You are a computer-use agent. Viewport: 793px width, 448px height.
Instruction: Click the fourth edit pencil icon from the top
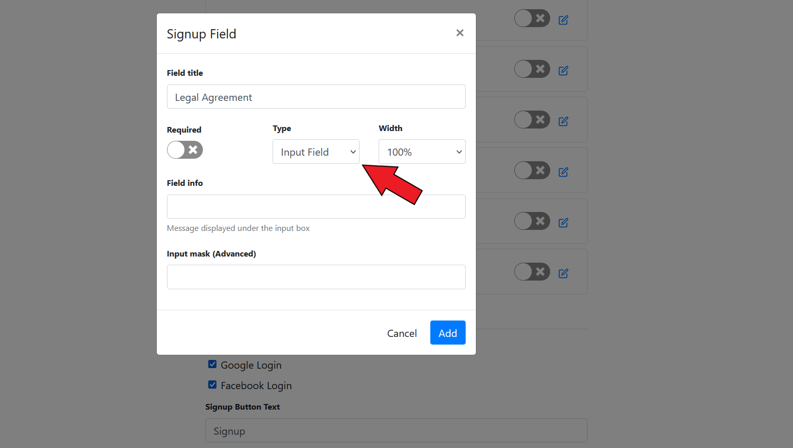(563, 172)
